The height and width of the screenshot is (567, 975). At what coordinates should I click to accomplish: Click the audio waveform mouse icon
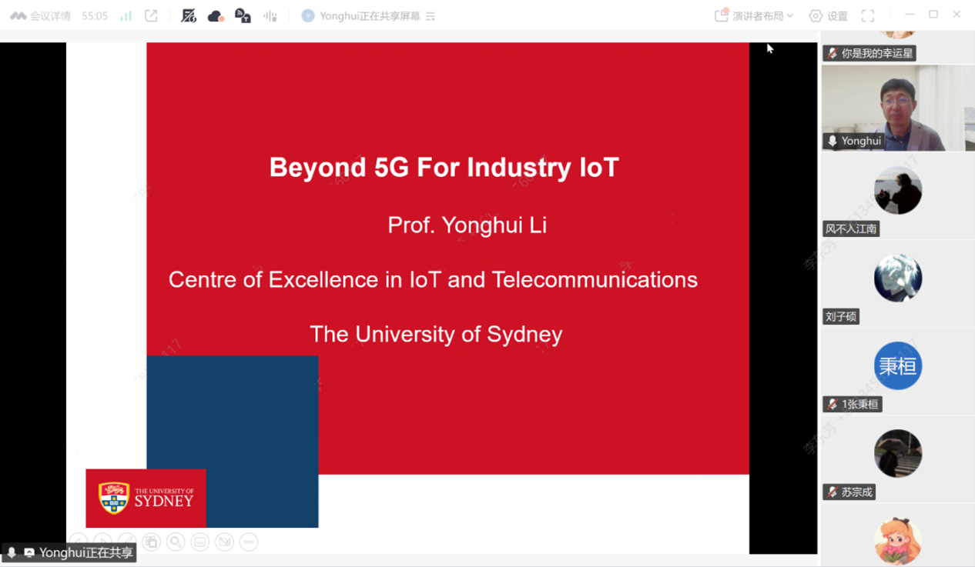(270, 16)
